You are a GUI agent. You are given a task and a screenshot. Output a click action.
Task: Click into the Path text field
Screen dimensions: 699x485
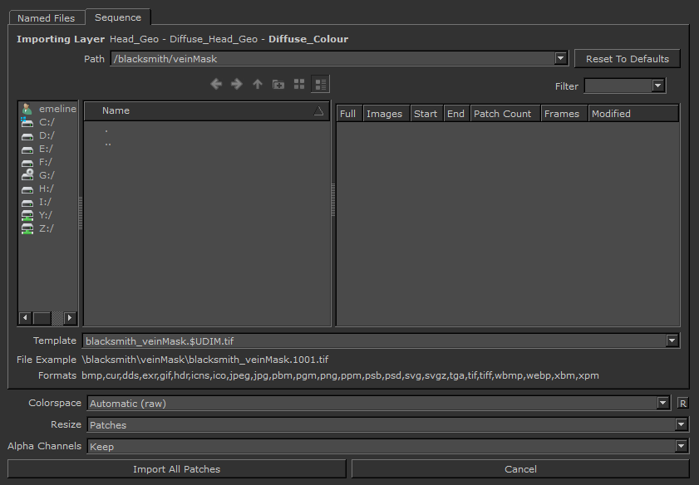click(332, 59)
